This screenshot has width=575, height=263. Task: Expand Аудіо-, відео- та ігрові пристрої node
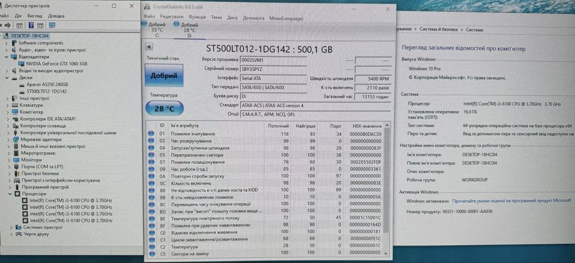pos(6,50)
